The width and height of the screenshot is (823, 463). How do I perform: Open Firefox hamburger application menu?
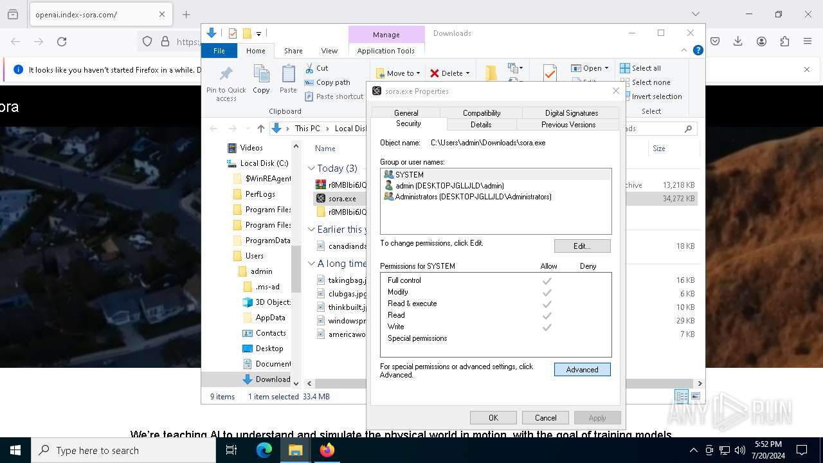tap(808, 42)
